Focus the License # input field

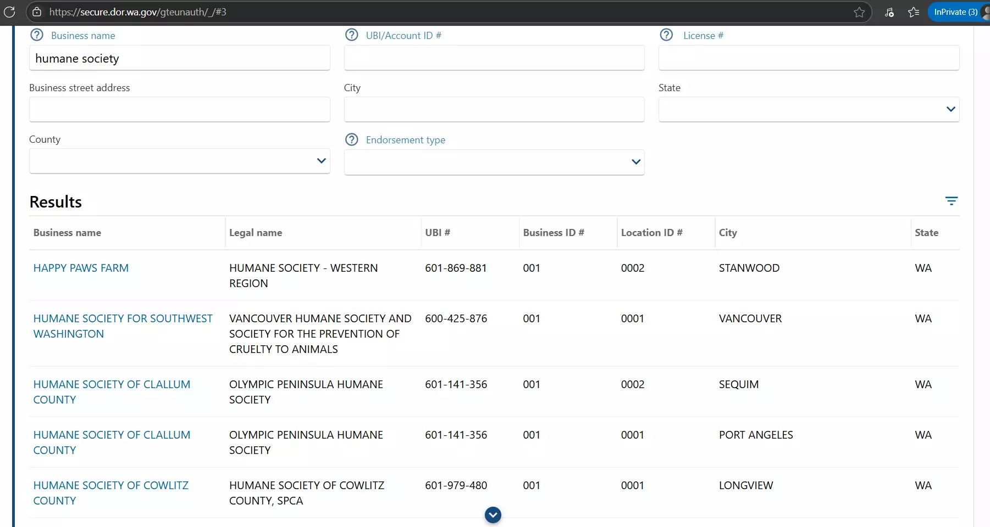[x=809, y=58]
